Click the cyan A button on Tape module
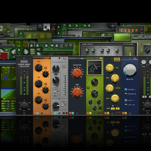 pos(55,113)
